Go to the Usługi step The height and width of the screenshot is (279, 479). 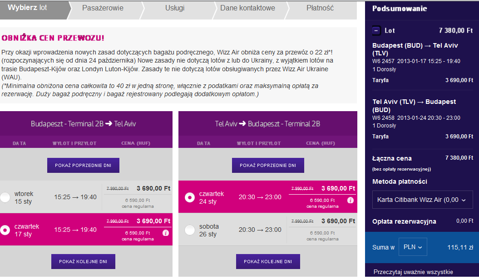[175, 8]
